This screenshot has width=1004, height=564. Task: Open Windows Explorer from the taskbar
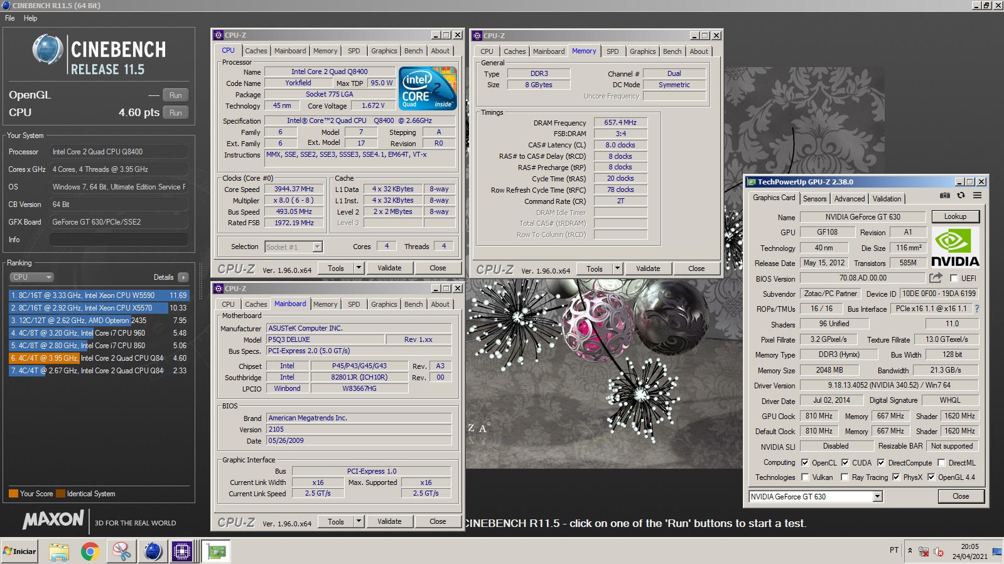tap(58, 551)
